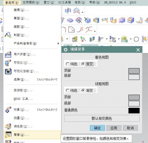Click the face with red loop and X icon
This screenshot has width=148, height=143.
point(79,20)
